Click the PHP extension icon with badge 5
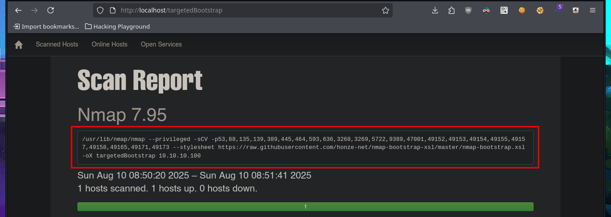Viewport: 611px width, 217px height. 558,9
